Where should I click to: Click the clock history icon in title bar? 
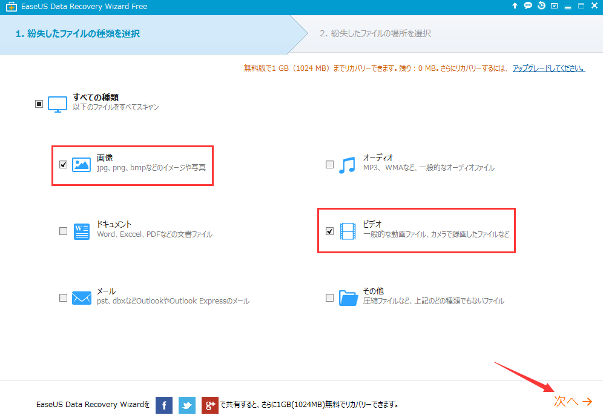click(541, 6)
